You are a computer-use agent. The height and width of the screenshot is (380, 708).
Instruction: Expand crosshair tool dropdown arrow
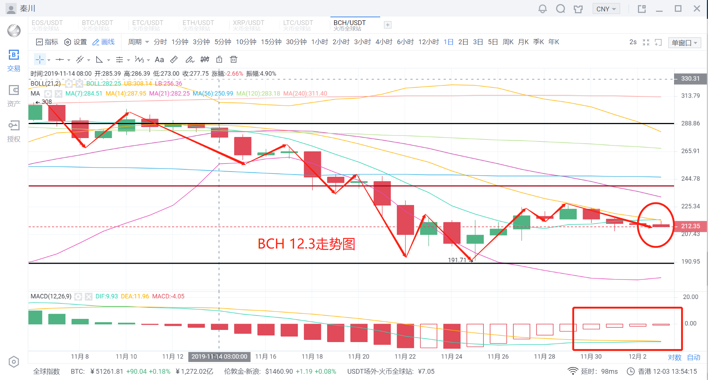pos(49,60)
